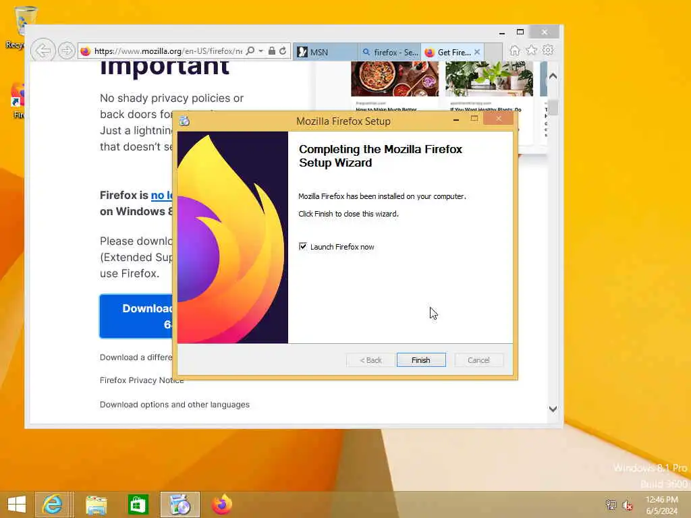This screenshot has height=518, width=691.
Task: Click the security lock icon in address bar
Action: point(272,51)
